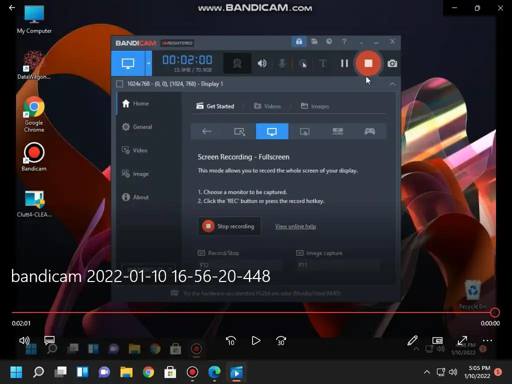Click the video seek slider handle
The height and width of the screenshot is (384, 512).
tap(494, 312)
